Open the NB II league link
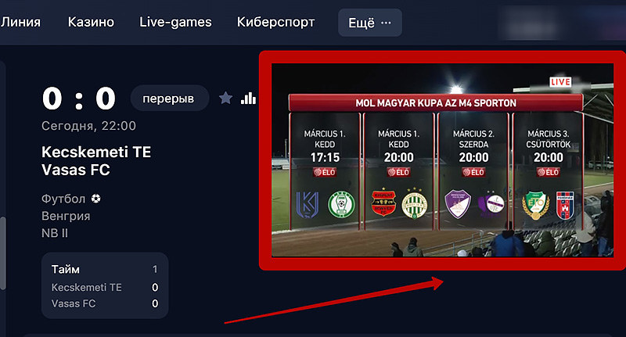 coord(55,233)
